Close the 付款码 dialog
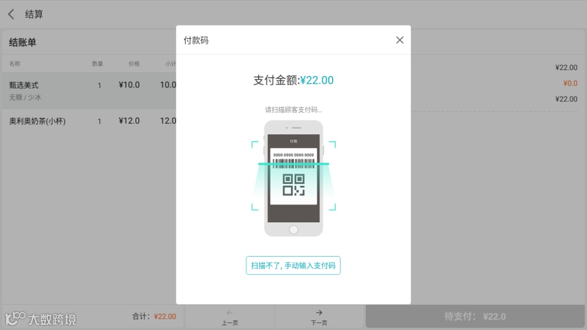Screen dimensions: 587x330 point(399,40)
